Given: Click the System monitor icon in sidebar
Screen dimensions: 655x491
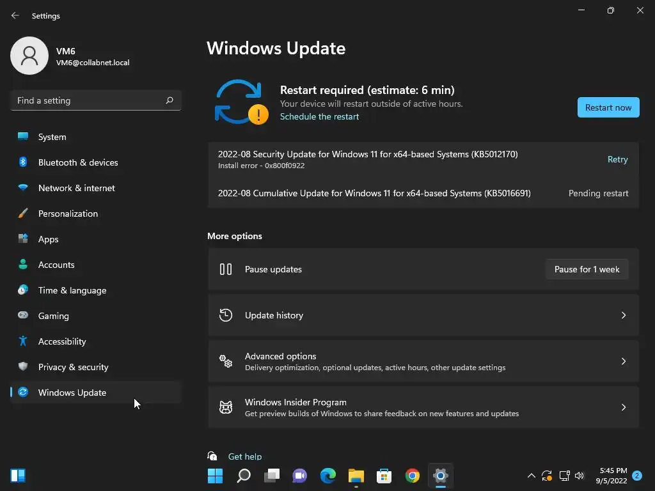Looking at the screenshot, I should [x=23, y=137].
